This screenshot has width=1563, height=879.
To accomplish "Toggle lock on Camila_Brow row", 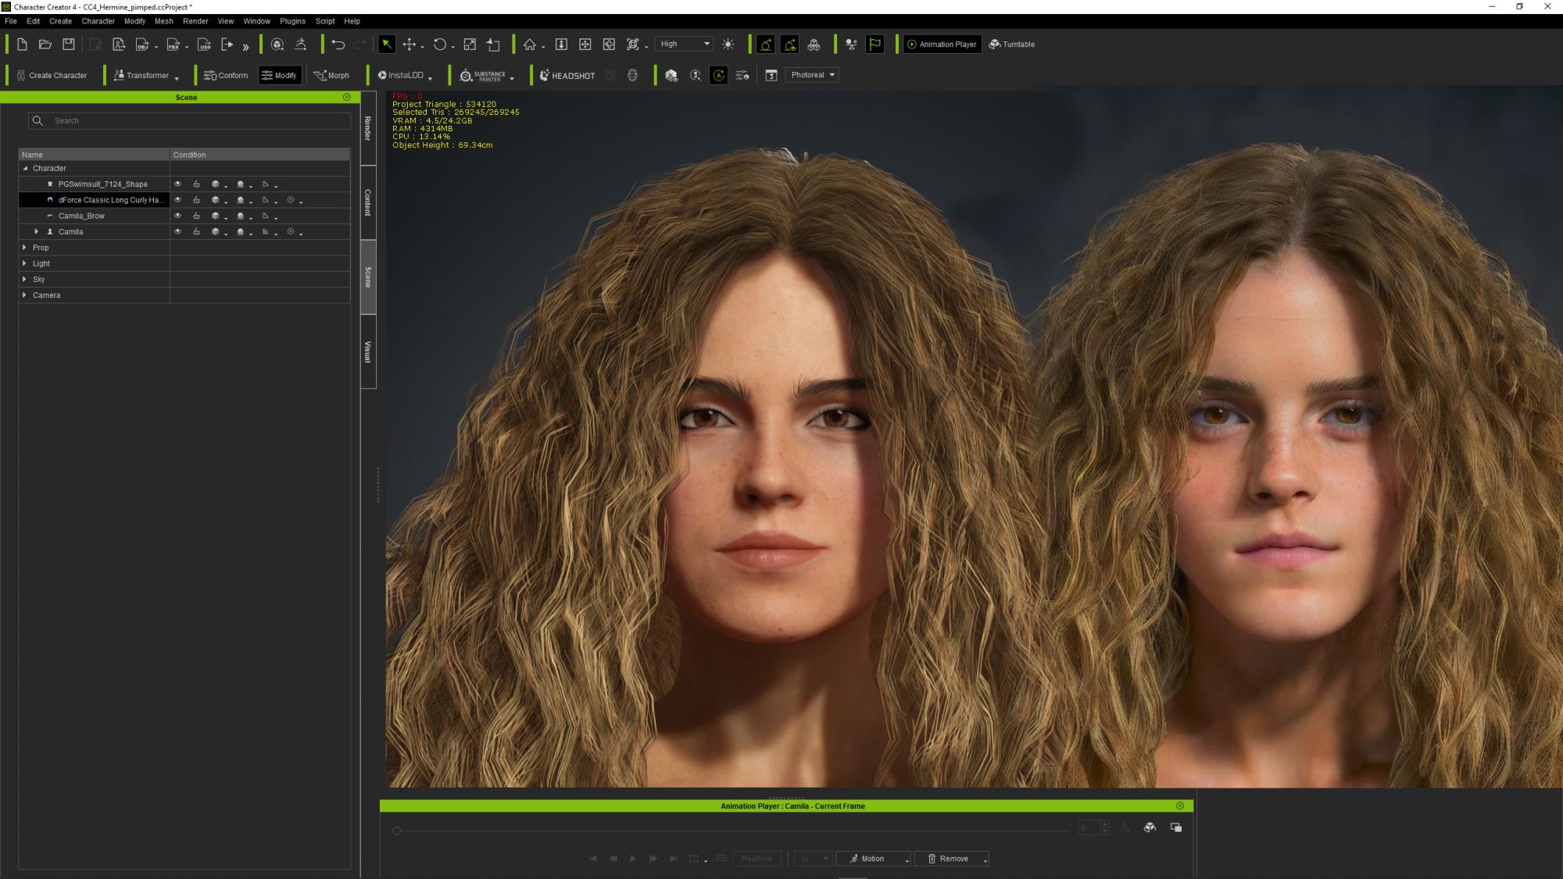I will tap(196, 216).
